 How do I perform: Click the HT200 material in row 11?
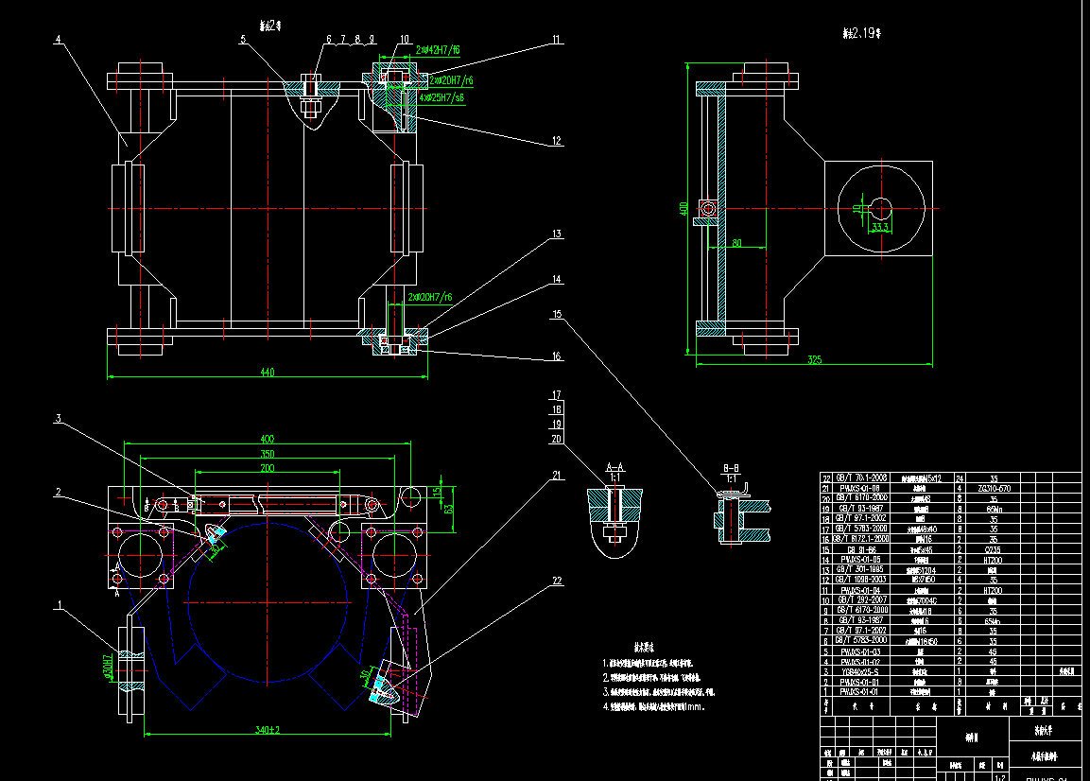point(994,590)
